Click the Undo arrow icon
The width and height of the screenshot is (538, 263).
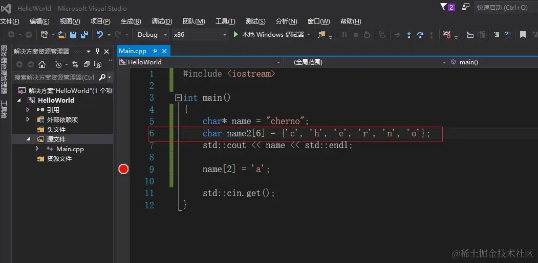(99, 35)
